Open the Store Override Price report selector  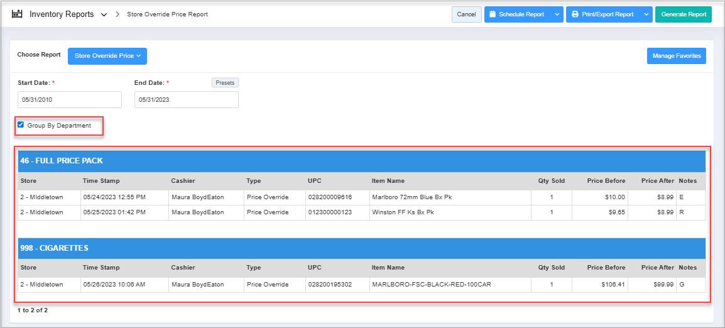pyautogui.click(x=107, y=56)
